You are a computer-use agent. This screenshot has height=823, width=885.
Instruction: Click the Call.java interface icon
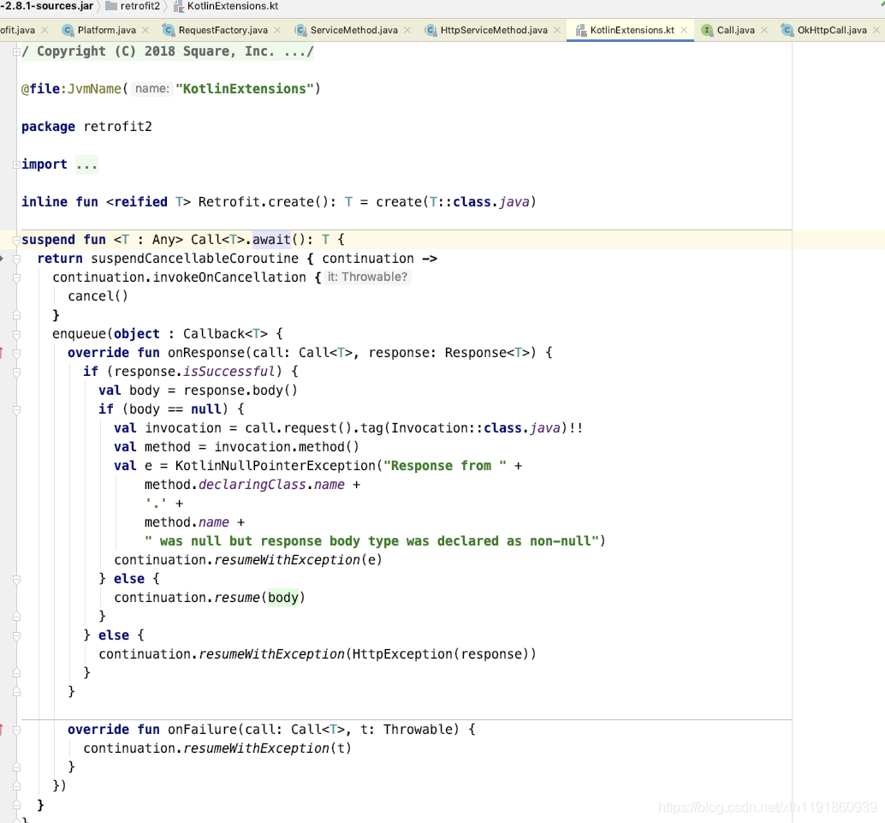[707, 30]
